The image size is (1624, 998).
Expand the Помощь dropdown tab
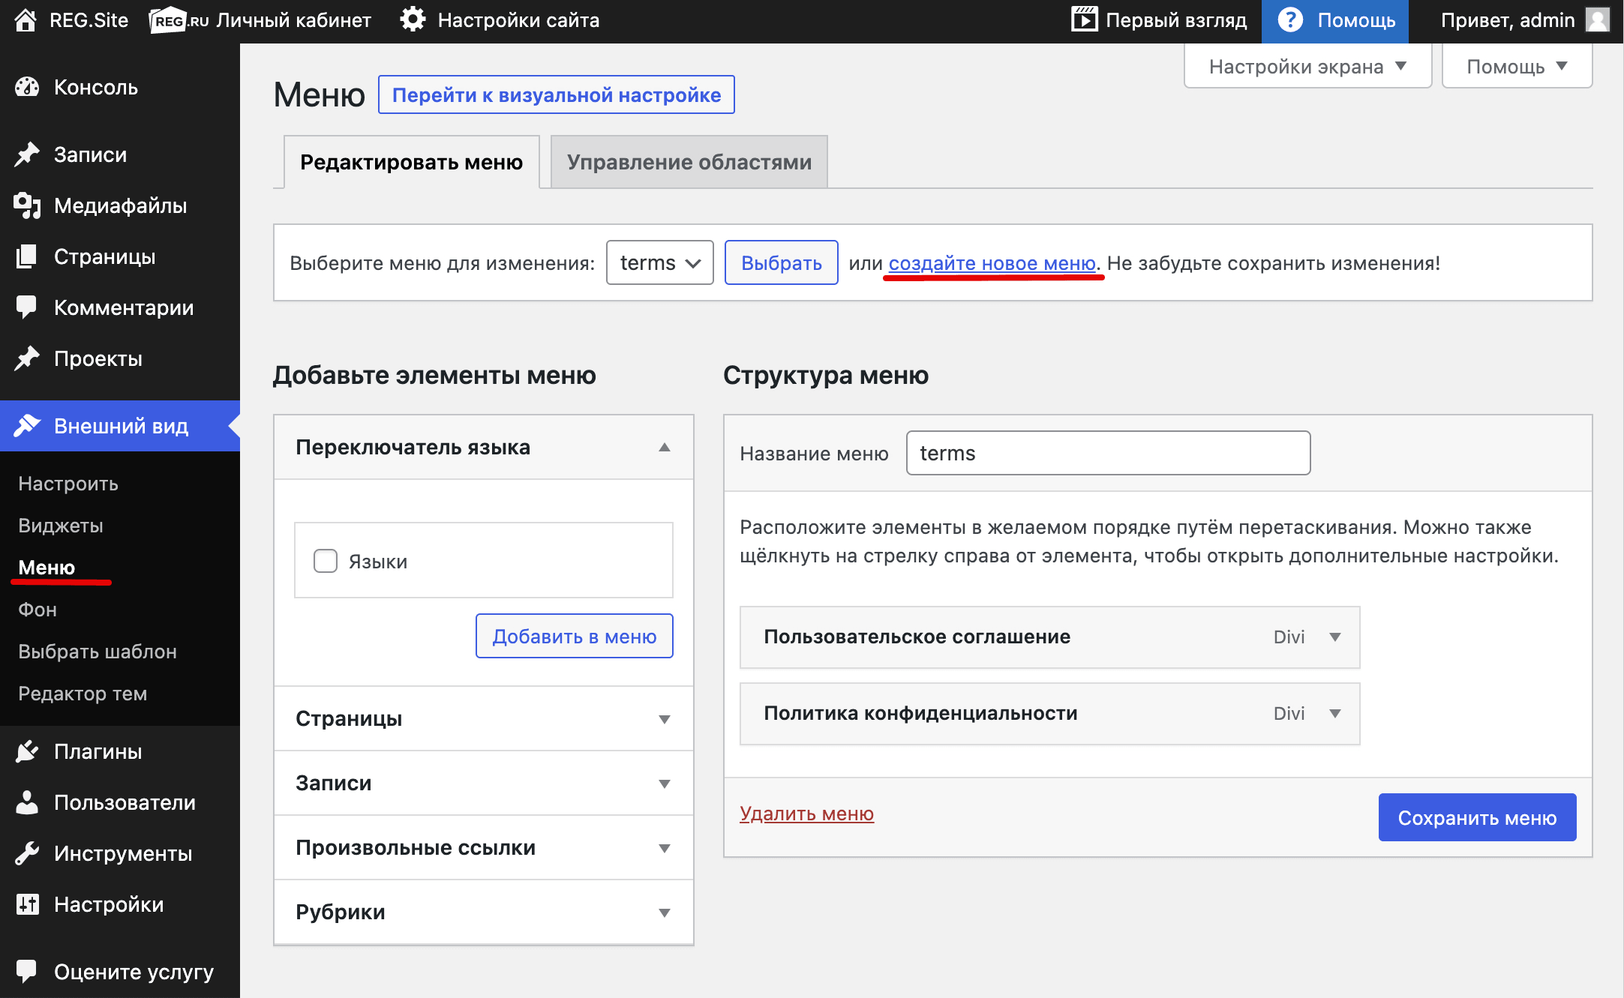[1517, 67]
